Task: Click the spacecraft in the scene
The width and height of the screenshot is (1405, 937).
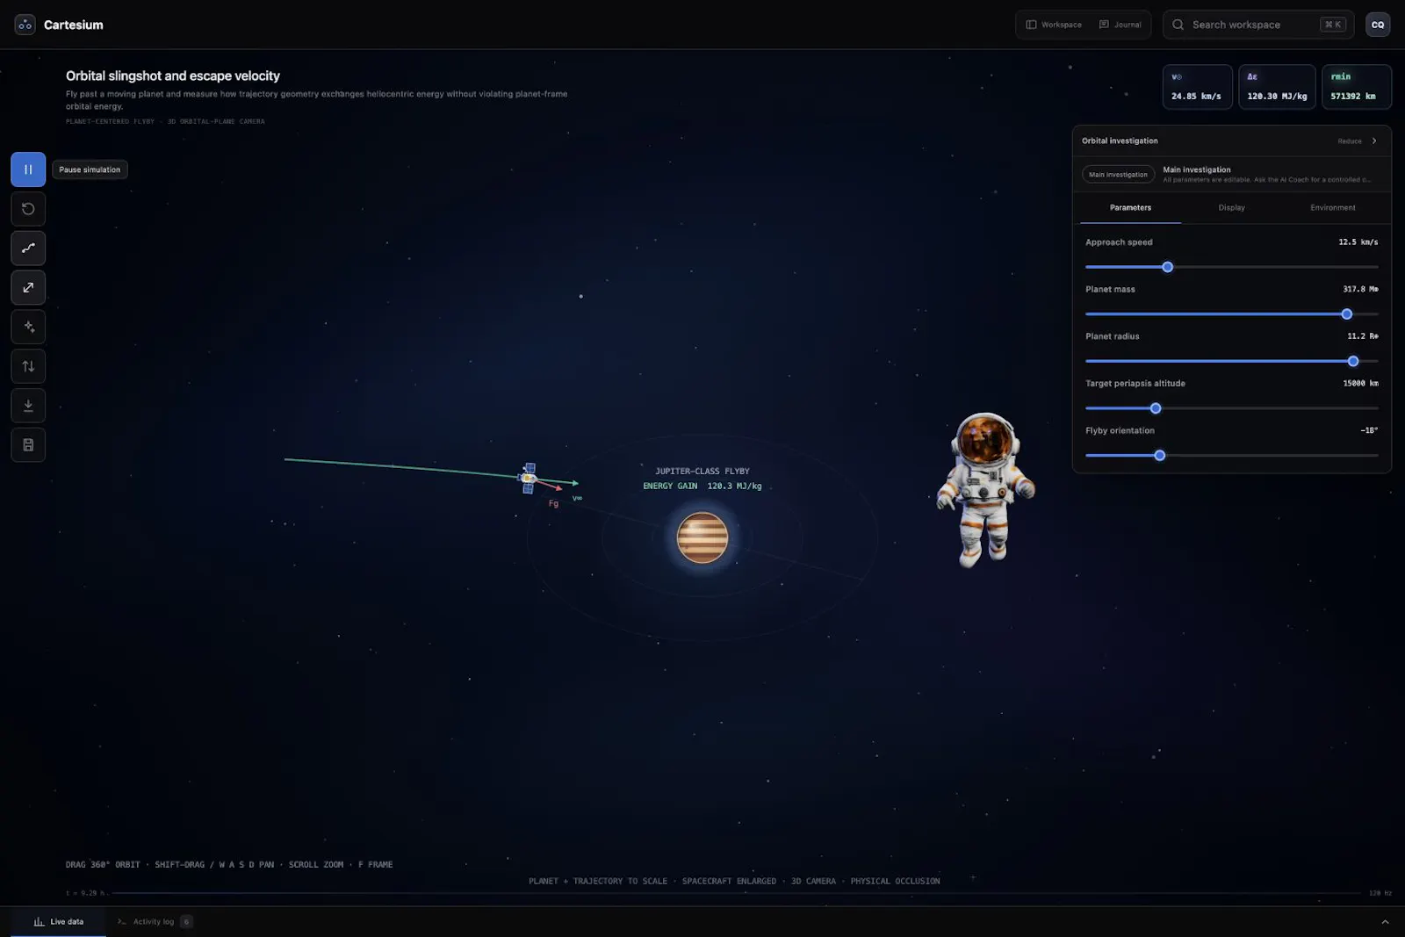Action: [x=528, y=478]
